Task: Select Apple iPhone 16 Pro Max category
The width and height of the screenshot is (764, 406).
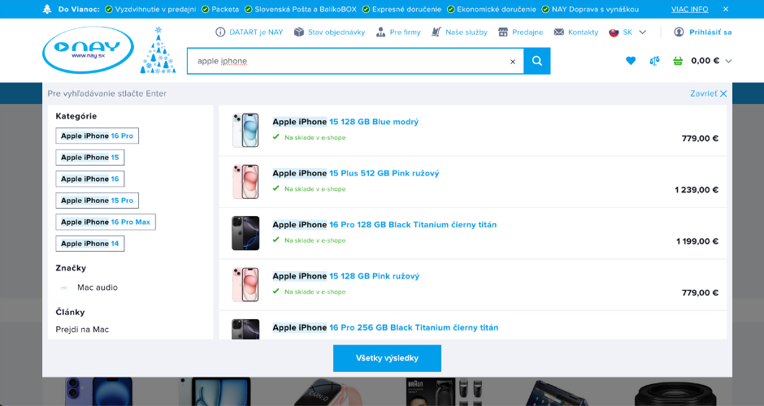Action: [x=106, y=222]
